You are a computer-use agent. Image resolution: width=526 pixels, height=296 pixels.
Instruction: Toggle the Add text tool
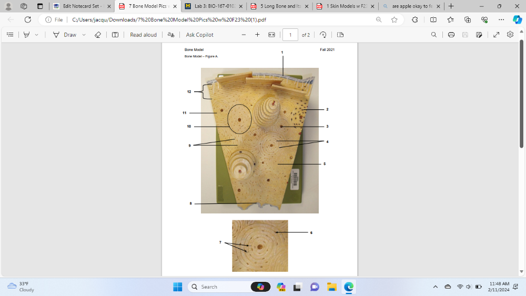(115, 35)
